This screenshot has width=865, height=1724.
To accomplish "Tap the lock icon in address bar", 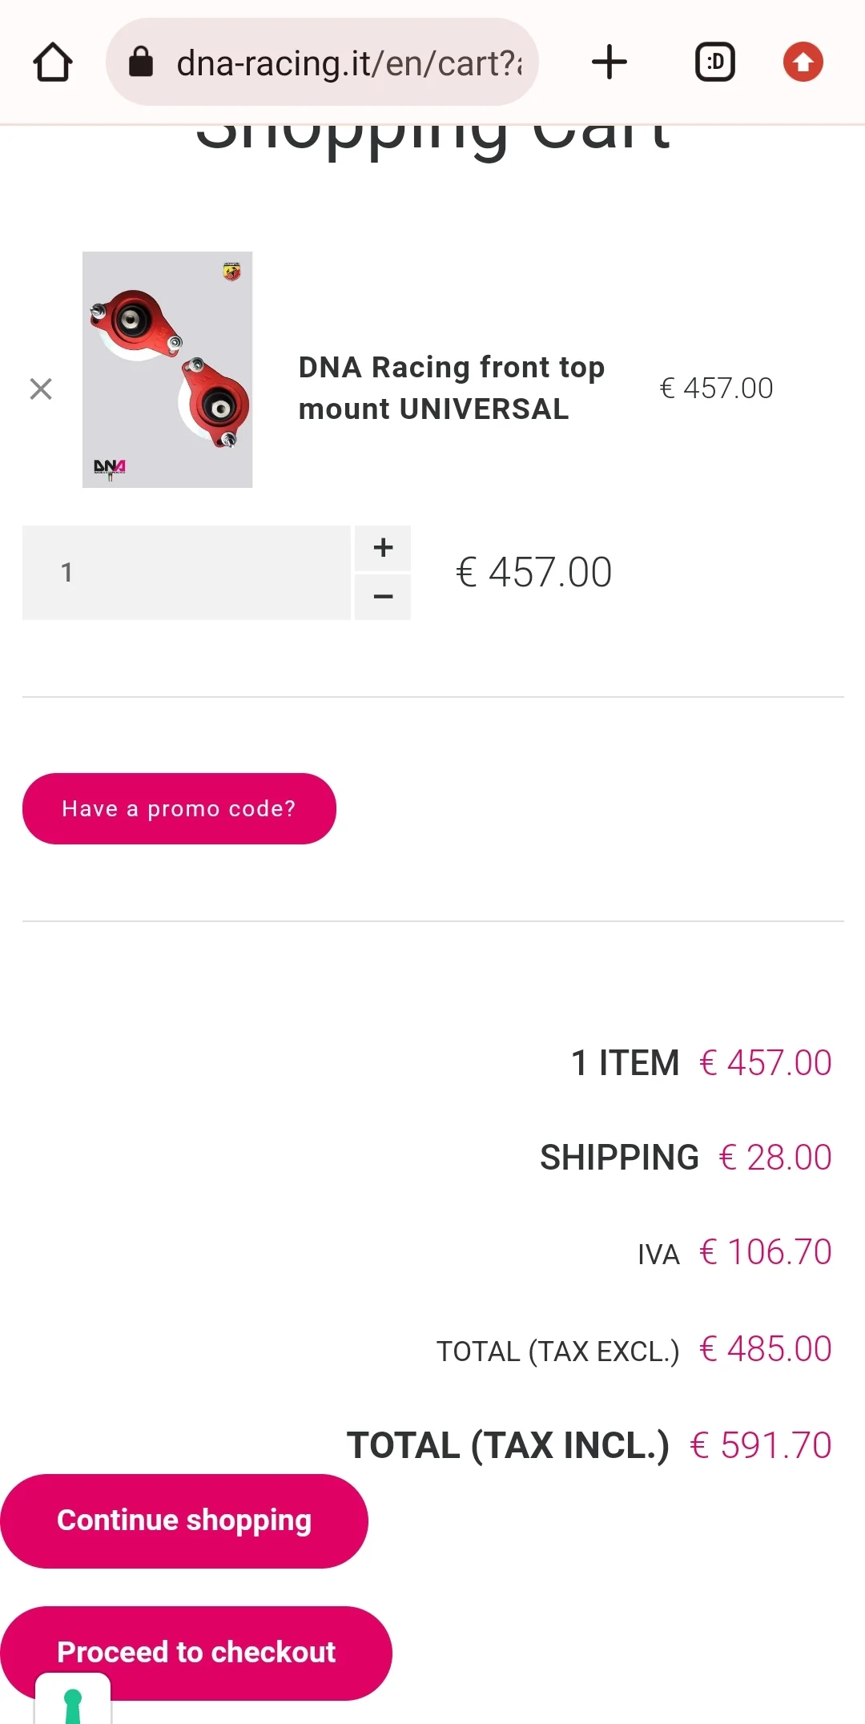I will (x=141, y=62).
